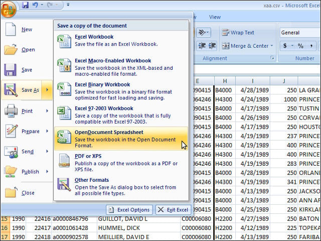Apply Percent Style format
The height and width of the screenshot is (241, 321).
[300, 46]
